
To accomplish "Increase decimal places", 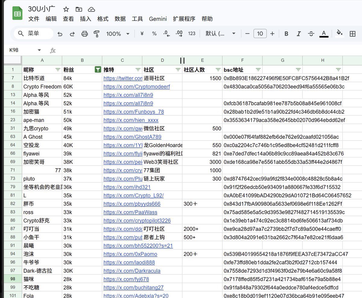I will pyautogui.click(x=179, y=34).
